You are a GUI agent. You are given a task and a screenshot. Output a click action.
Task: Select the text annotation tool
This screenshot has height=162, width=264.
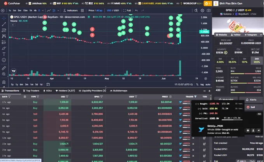click(x=4, y=54)
